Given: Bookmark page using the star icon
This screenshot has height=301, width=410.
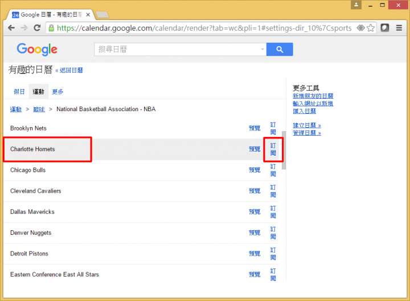Looking at the screenshot, I should pos(371,28).
